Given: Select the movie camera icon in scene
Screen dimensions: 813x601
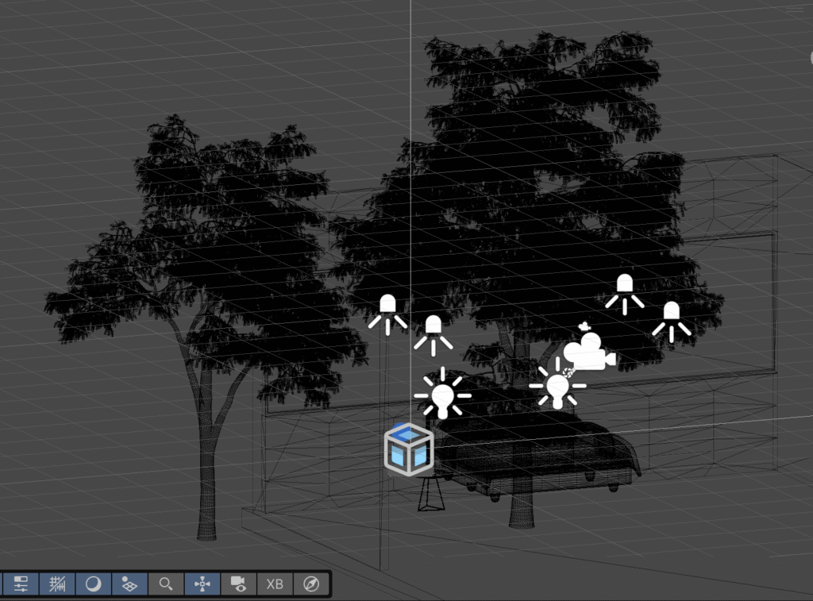Looking at the screenshot, I should 591,353.
